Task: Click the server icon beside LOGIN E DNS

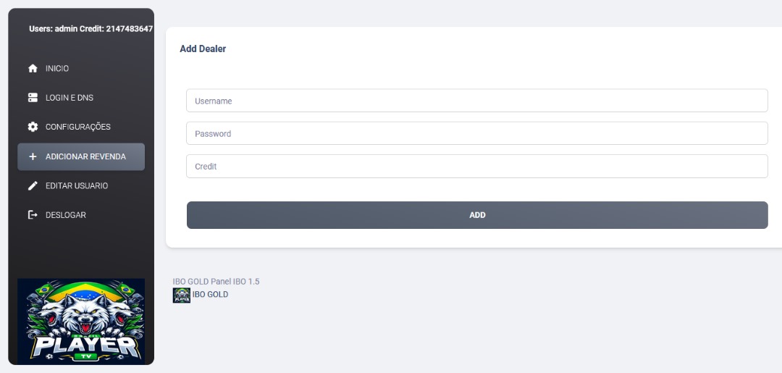Action: pyautogui.click(x=33, y=98)
